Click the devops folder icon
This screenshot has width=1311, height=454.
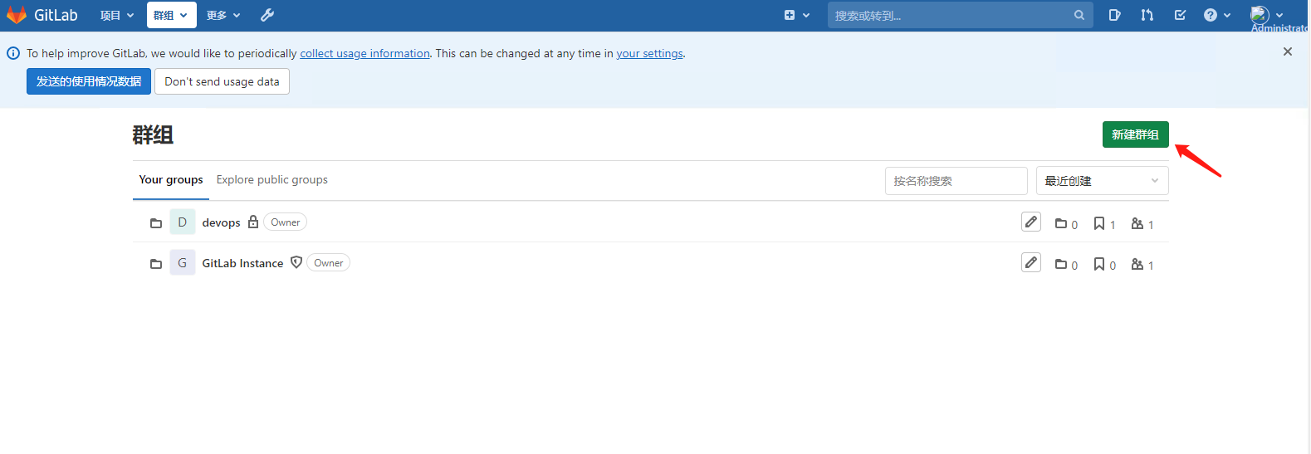156,223
